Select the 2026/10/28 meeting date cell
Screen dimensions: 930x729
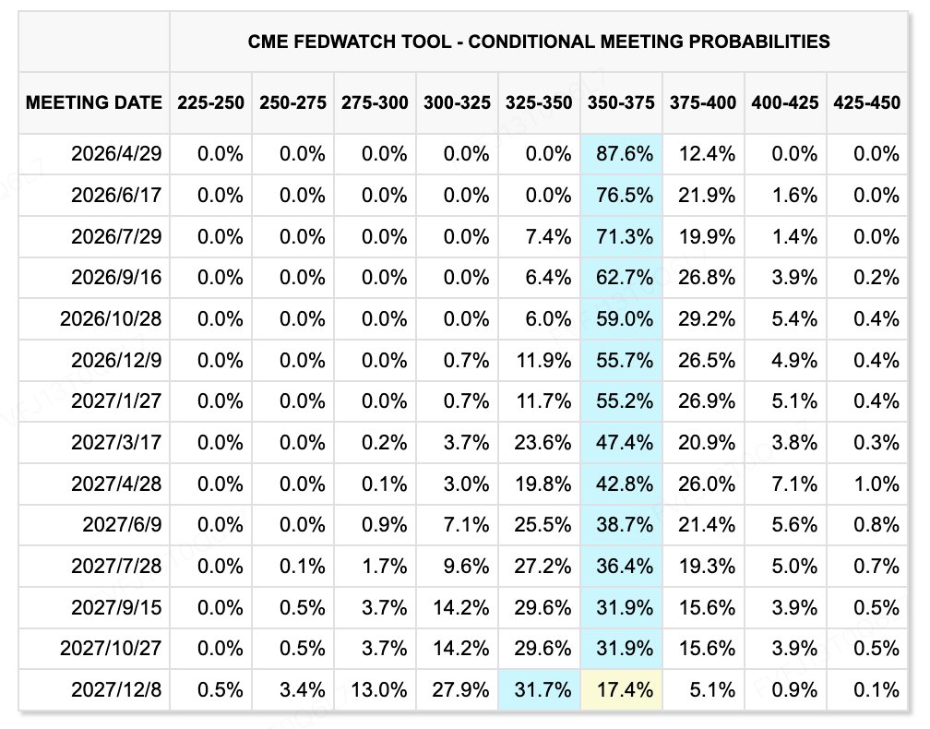pos(111,319)
